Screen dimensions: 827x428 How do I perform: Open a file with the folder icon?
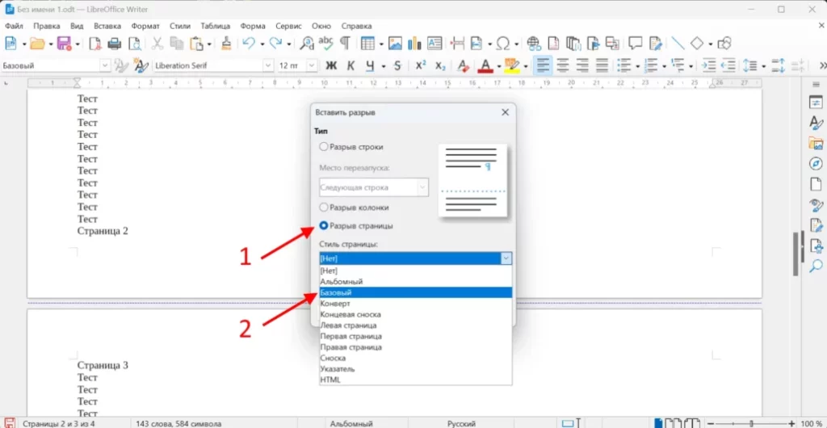click(37, 44)
